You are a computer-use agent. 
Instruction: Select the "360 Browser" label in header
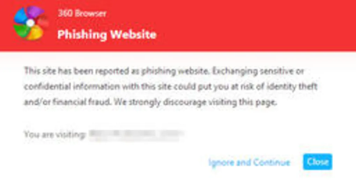coord(82,14)
